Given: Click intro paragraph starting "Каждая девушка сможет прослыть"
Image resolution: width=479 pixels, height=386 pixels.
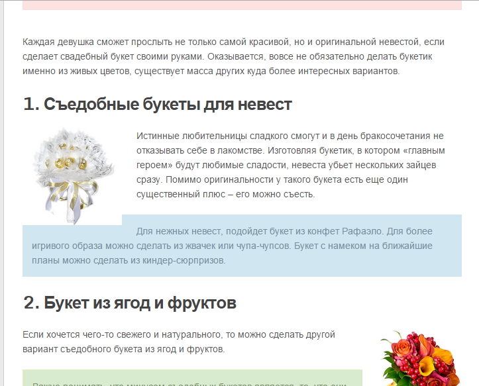Looking at the screenshot, I should pos(234,56).
